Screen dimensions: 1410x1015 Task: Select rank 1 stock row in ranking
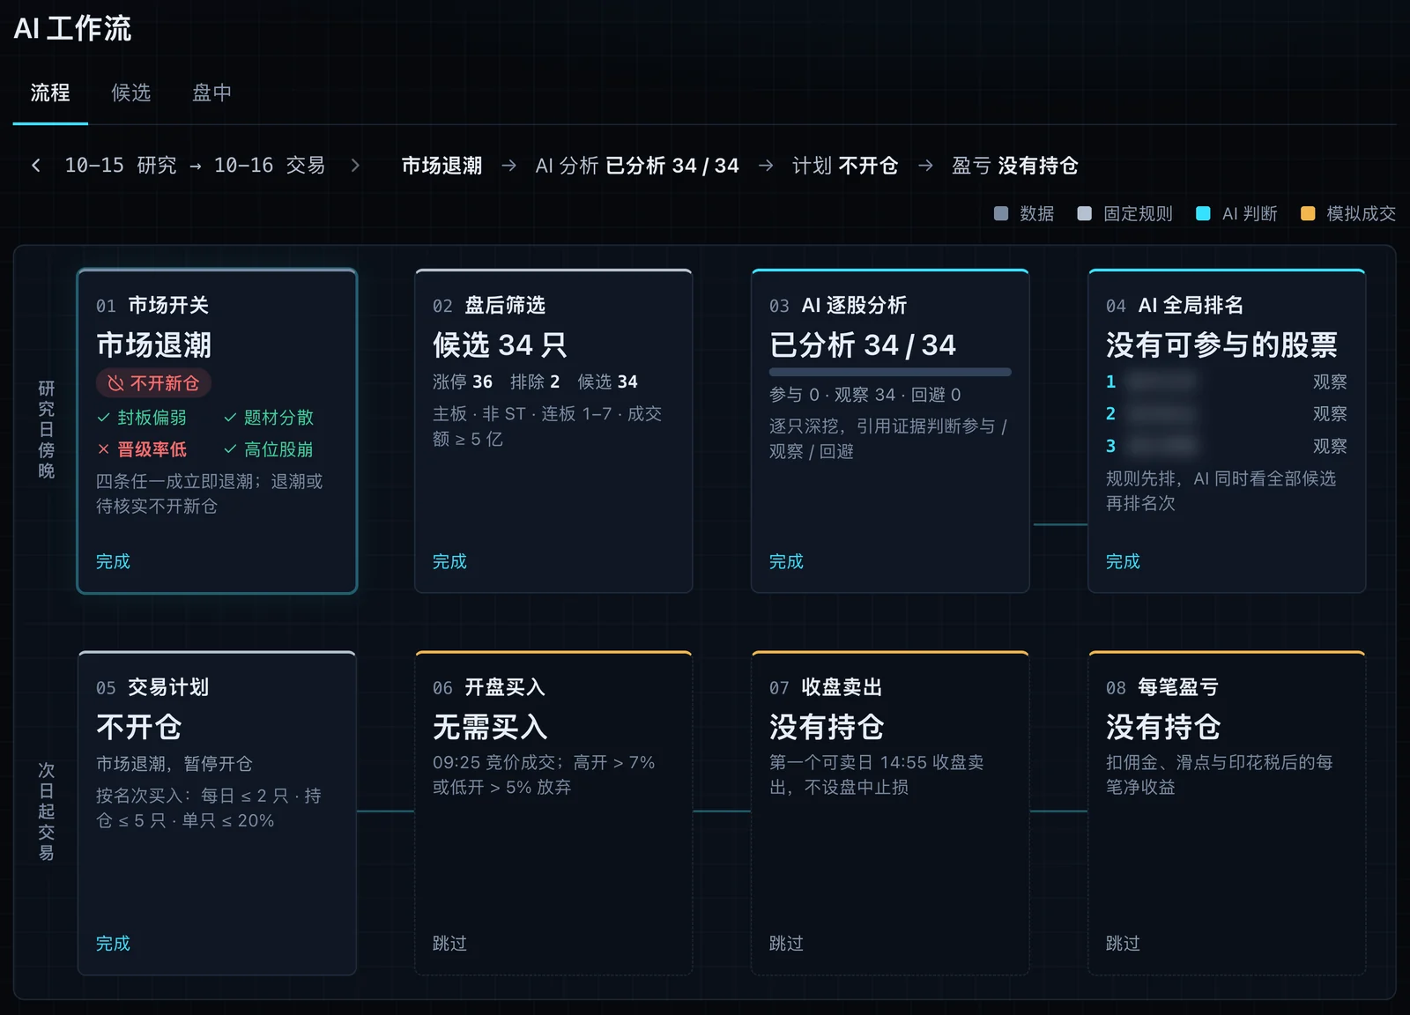[1227, 382]
